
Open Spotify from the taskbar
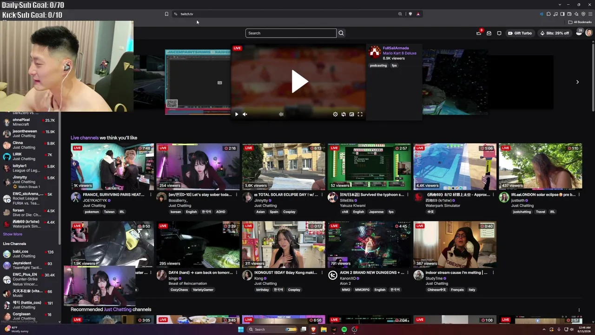pos(344,329)
